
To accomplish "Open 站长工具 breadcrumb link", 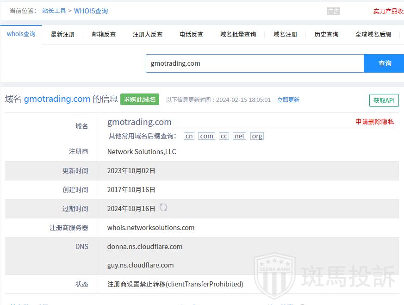I will [x=54, y=11].
